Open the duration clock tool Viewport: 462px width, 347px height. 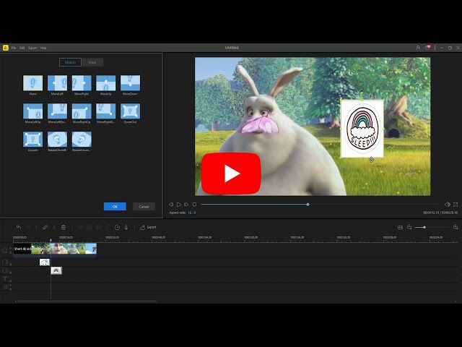pyautogui.click(x=117, y=227)
